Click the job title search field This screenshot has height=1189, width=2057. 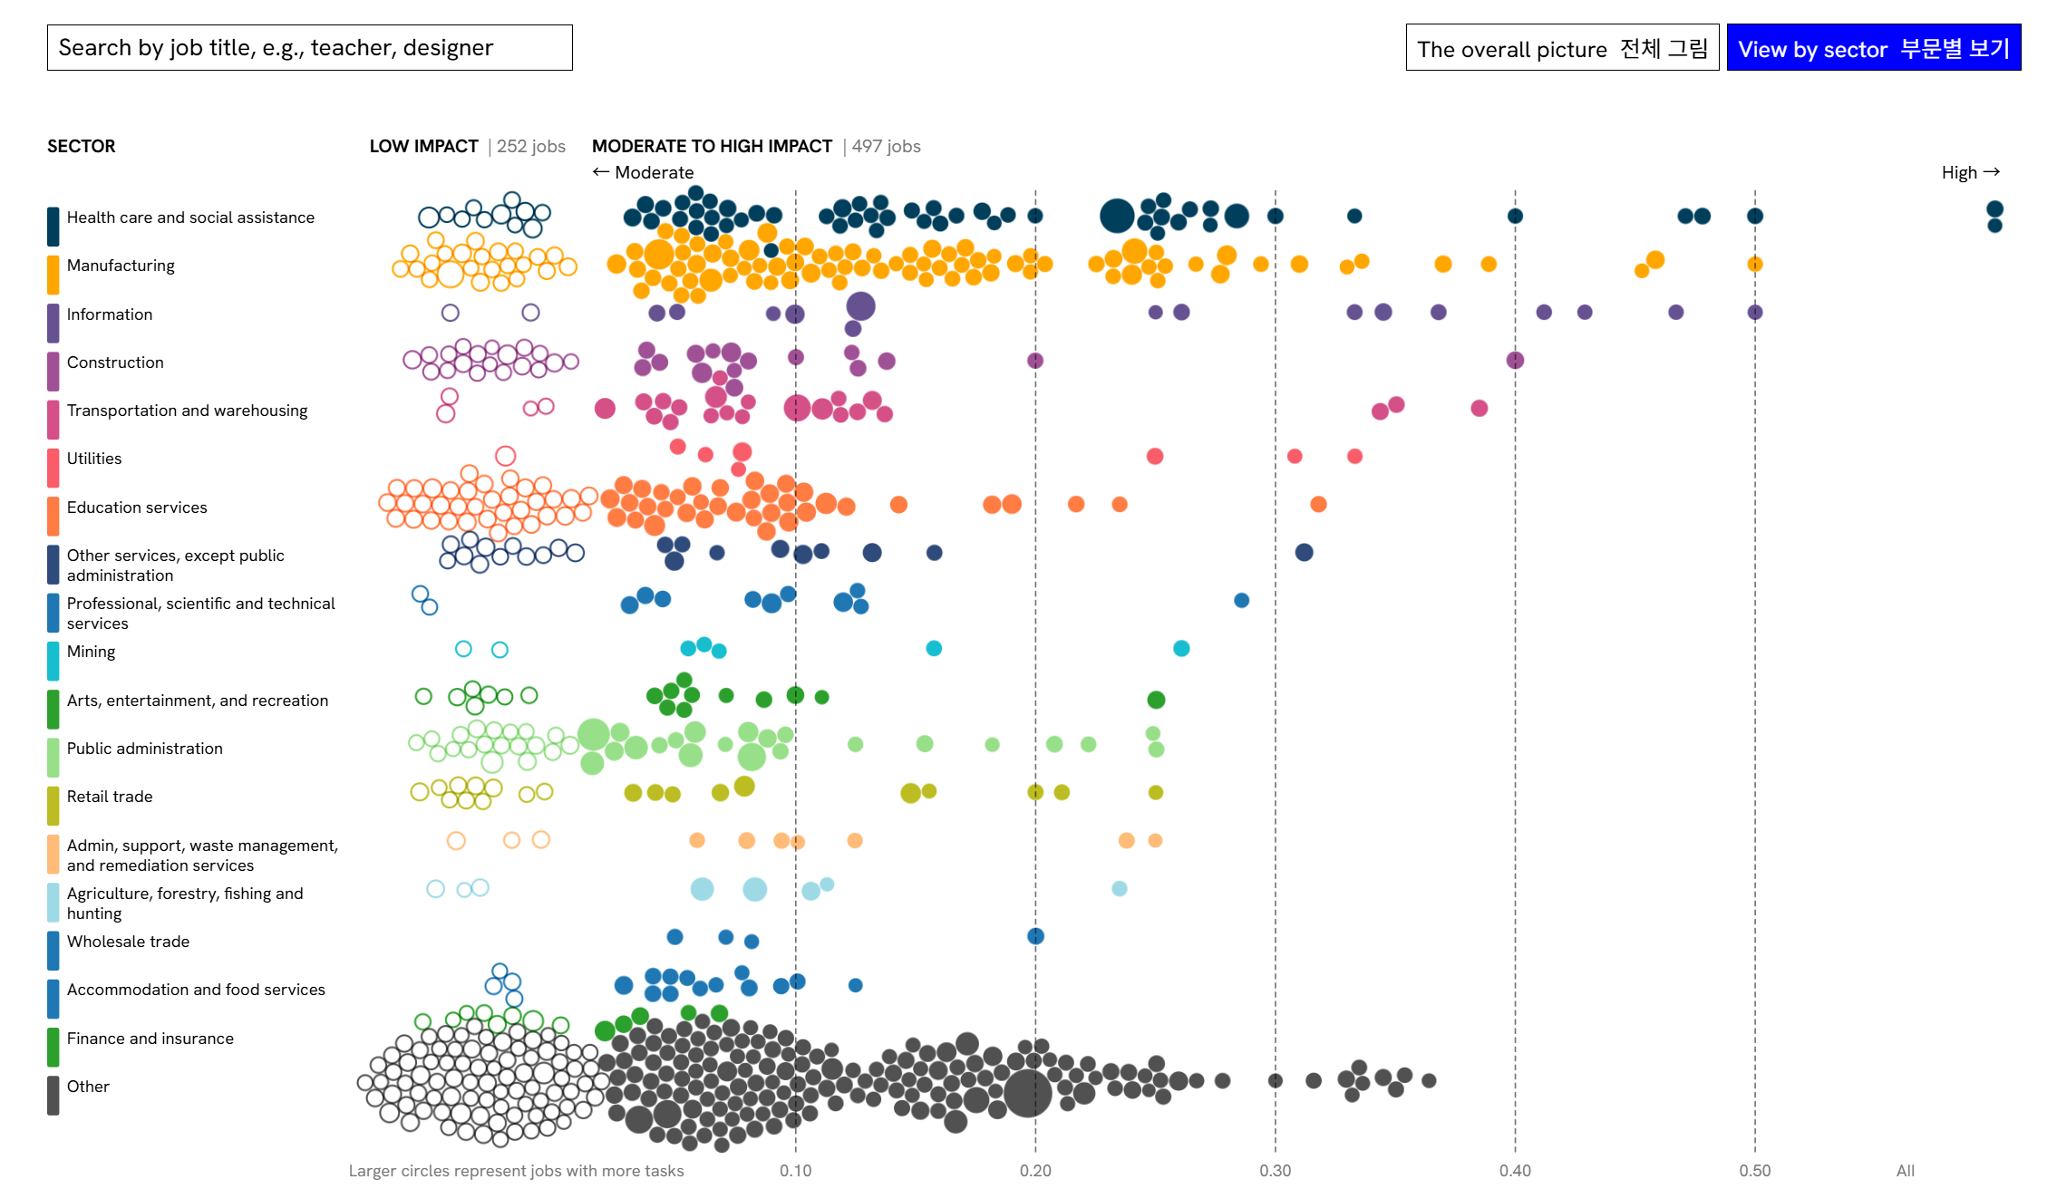[x=309, y=48]
